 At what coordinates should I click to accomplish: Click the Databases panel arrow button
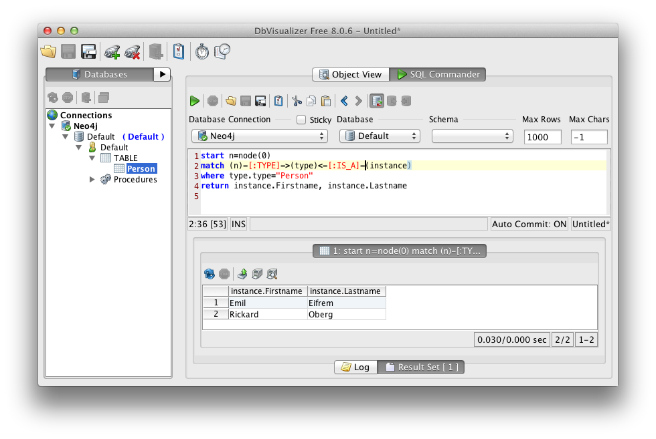162,74
